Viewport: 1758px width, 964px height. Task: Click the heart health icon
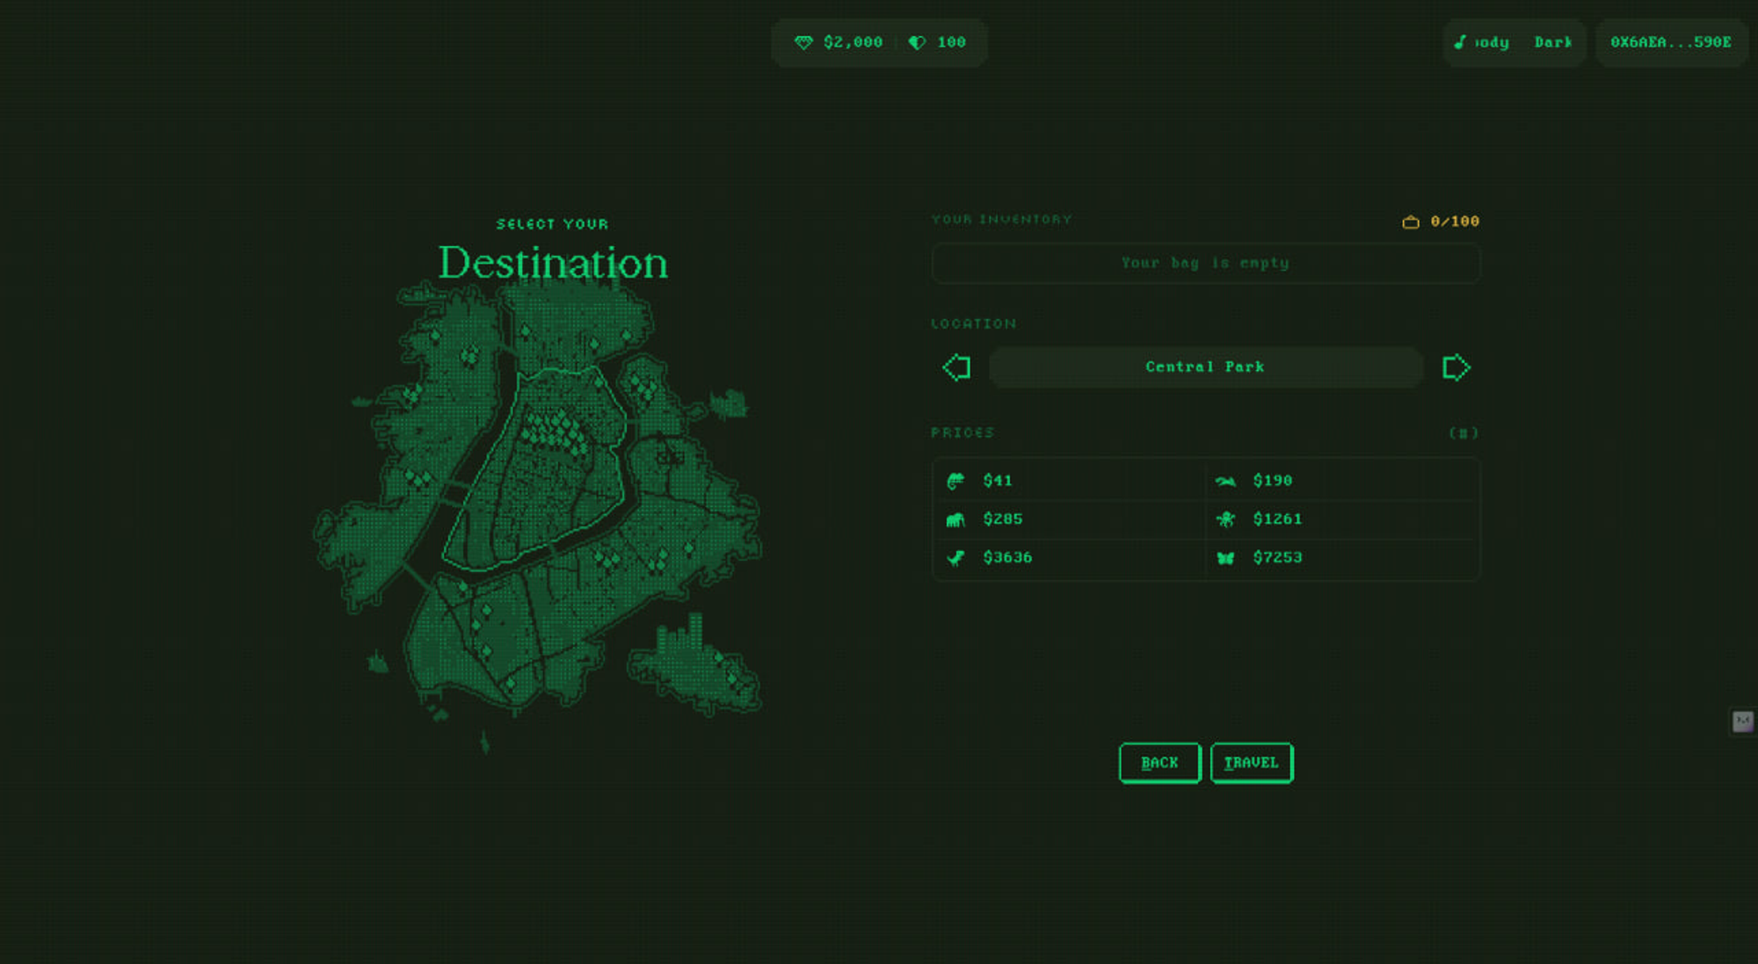tap(917, 42)
